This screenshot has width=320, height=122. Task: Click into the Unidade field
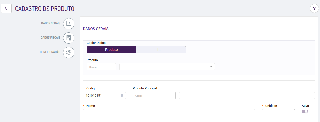(x=278, y=113)
